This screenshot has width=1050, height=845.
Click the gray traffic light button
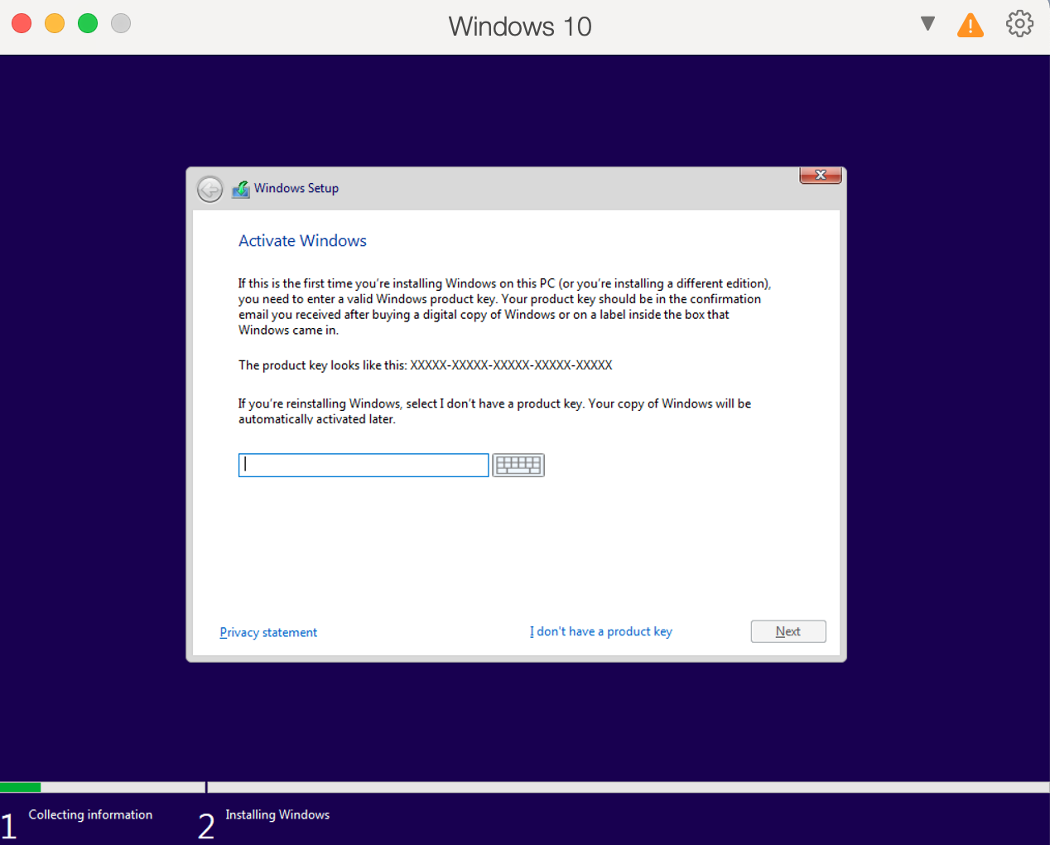pyautogui.click(x=120, y=23)
